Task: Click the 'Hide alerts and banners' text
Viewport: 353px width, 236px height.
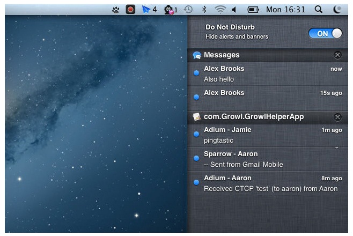Action: pyautogui.click(x=237, y=36)
